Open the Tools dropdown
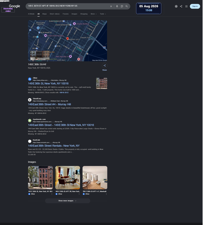The height and width of the screenshot is (225, 205). point(103,14)
